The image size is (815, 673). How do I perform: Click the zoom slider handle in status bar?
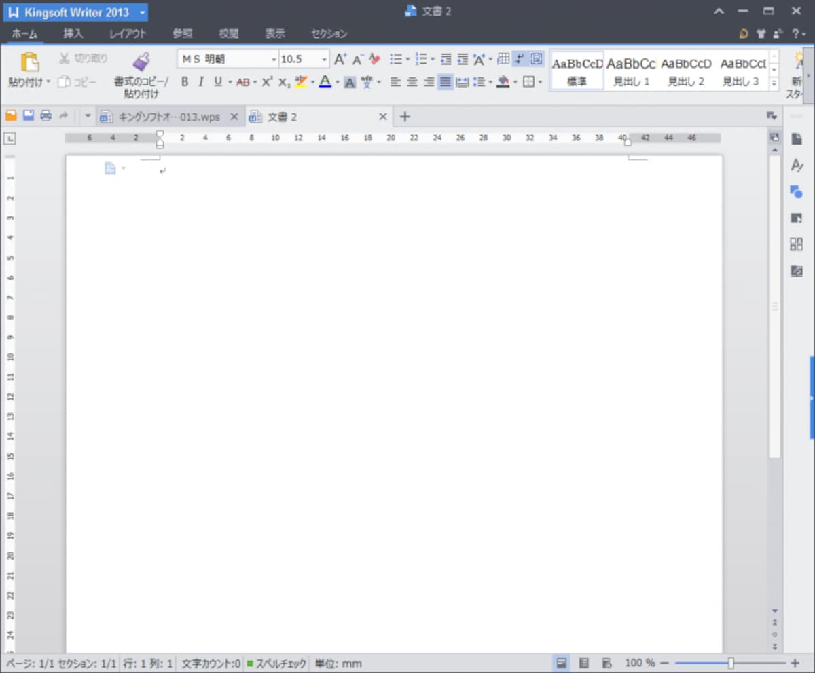(x=731, y=663)
